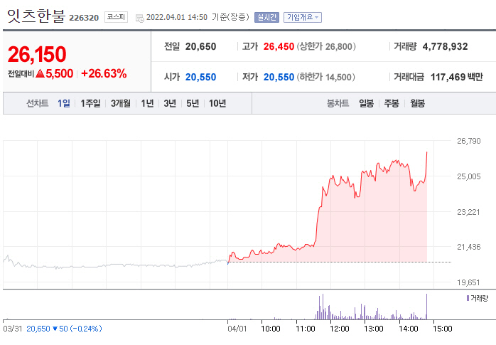Toggle the 실시간 real-time button
Image resolution: width=496 pixels, height=345 pixels.
tap(266, 17)
